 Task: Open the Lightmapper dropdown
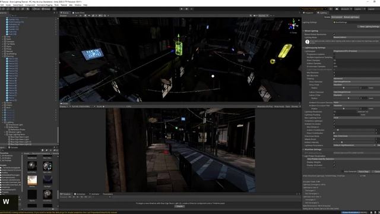click(x=356, y=51)
